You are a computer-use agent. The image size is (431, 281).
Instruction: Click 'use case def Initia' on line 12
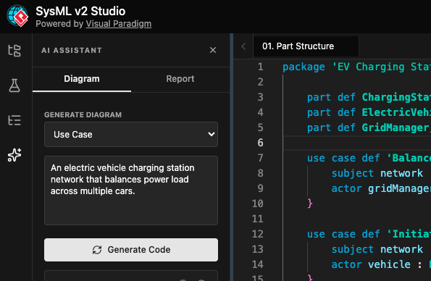(x=369, y=234)
